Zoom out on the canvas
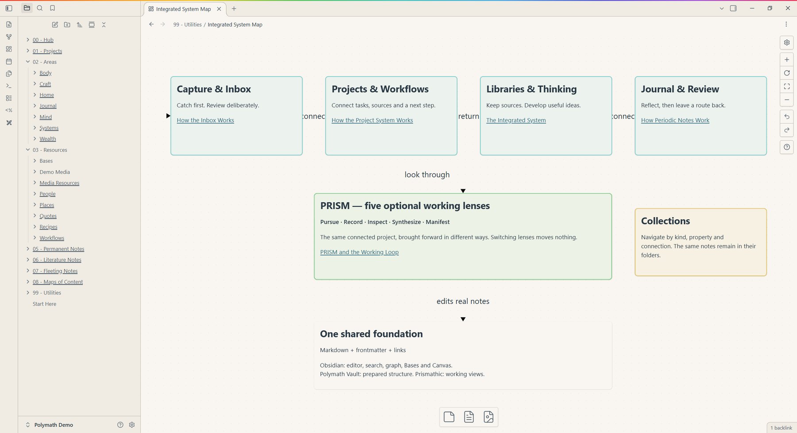The width and height of the screenshot is (797, 433). [787, 100]
